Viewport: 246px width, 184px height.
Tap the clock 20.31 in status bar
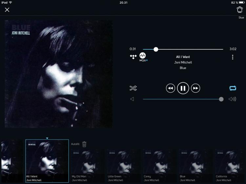(x=123, y=3)
